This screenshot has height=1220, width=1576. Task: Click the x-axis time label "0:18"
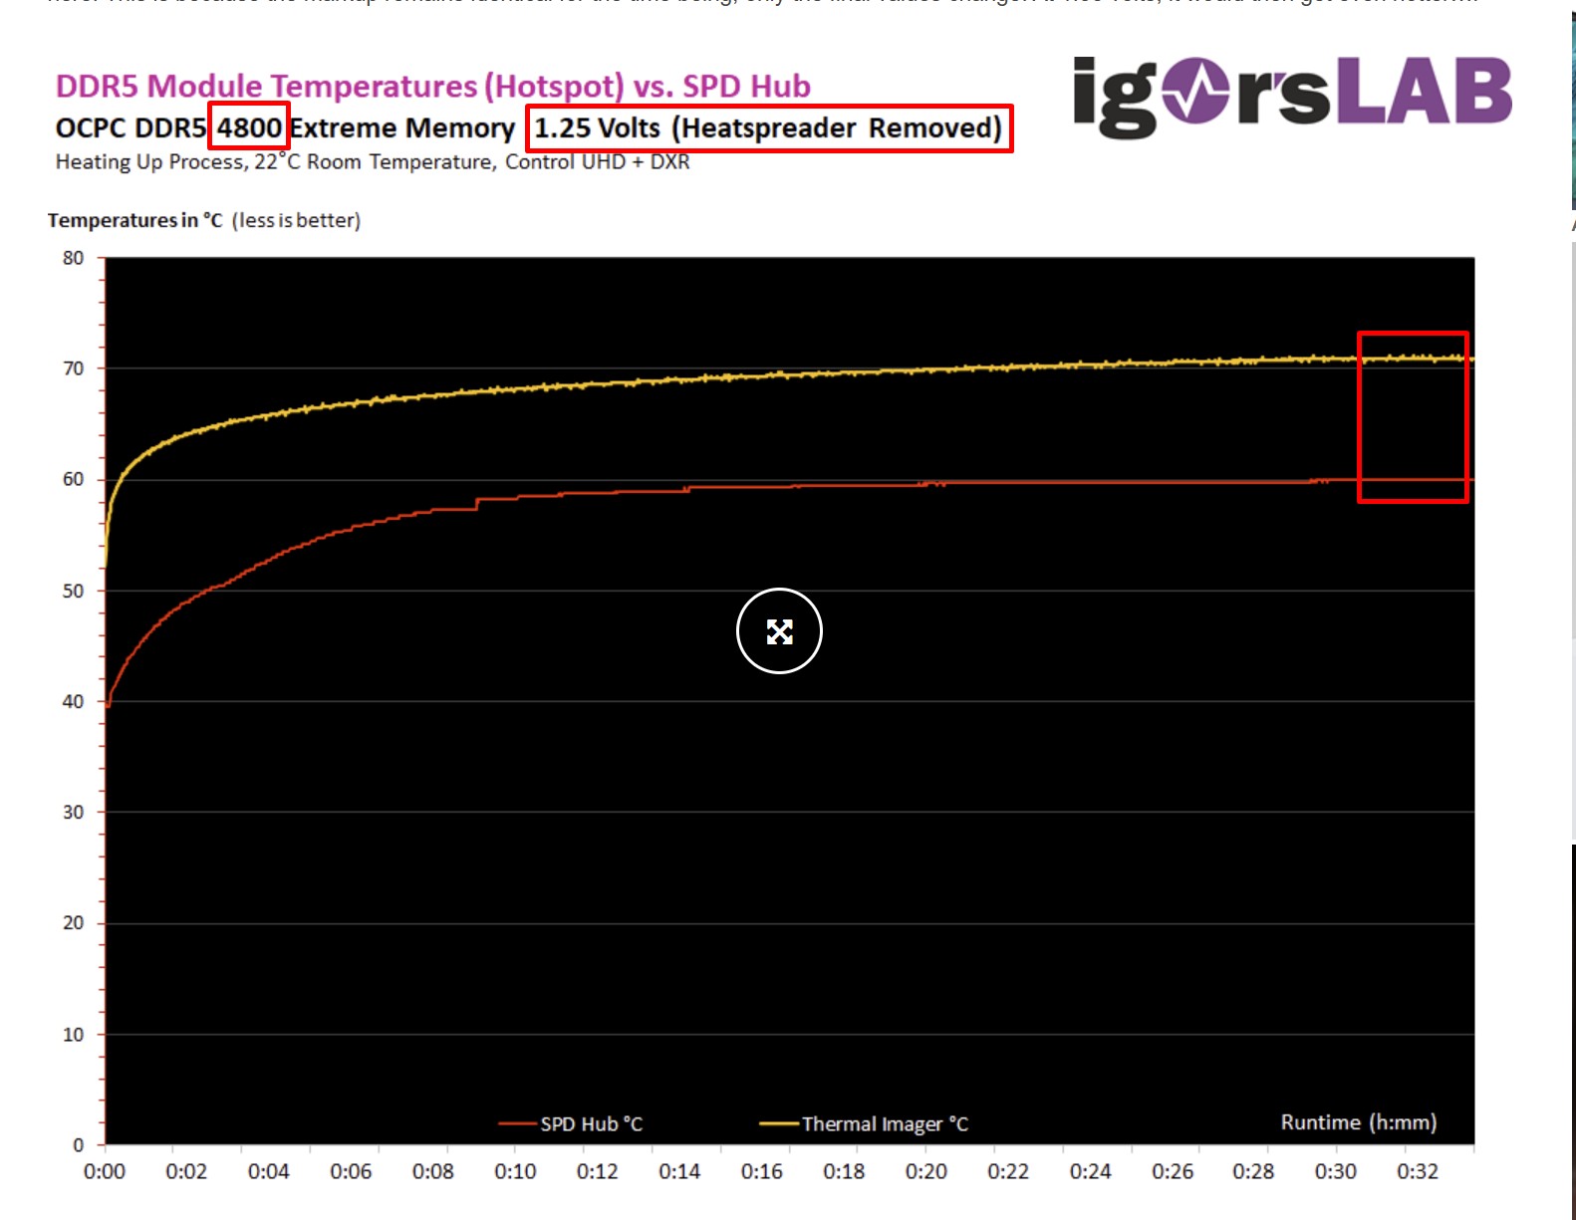click(844, 1171)
